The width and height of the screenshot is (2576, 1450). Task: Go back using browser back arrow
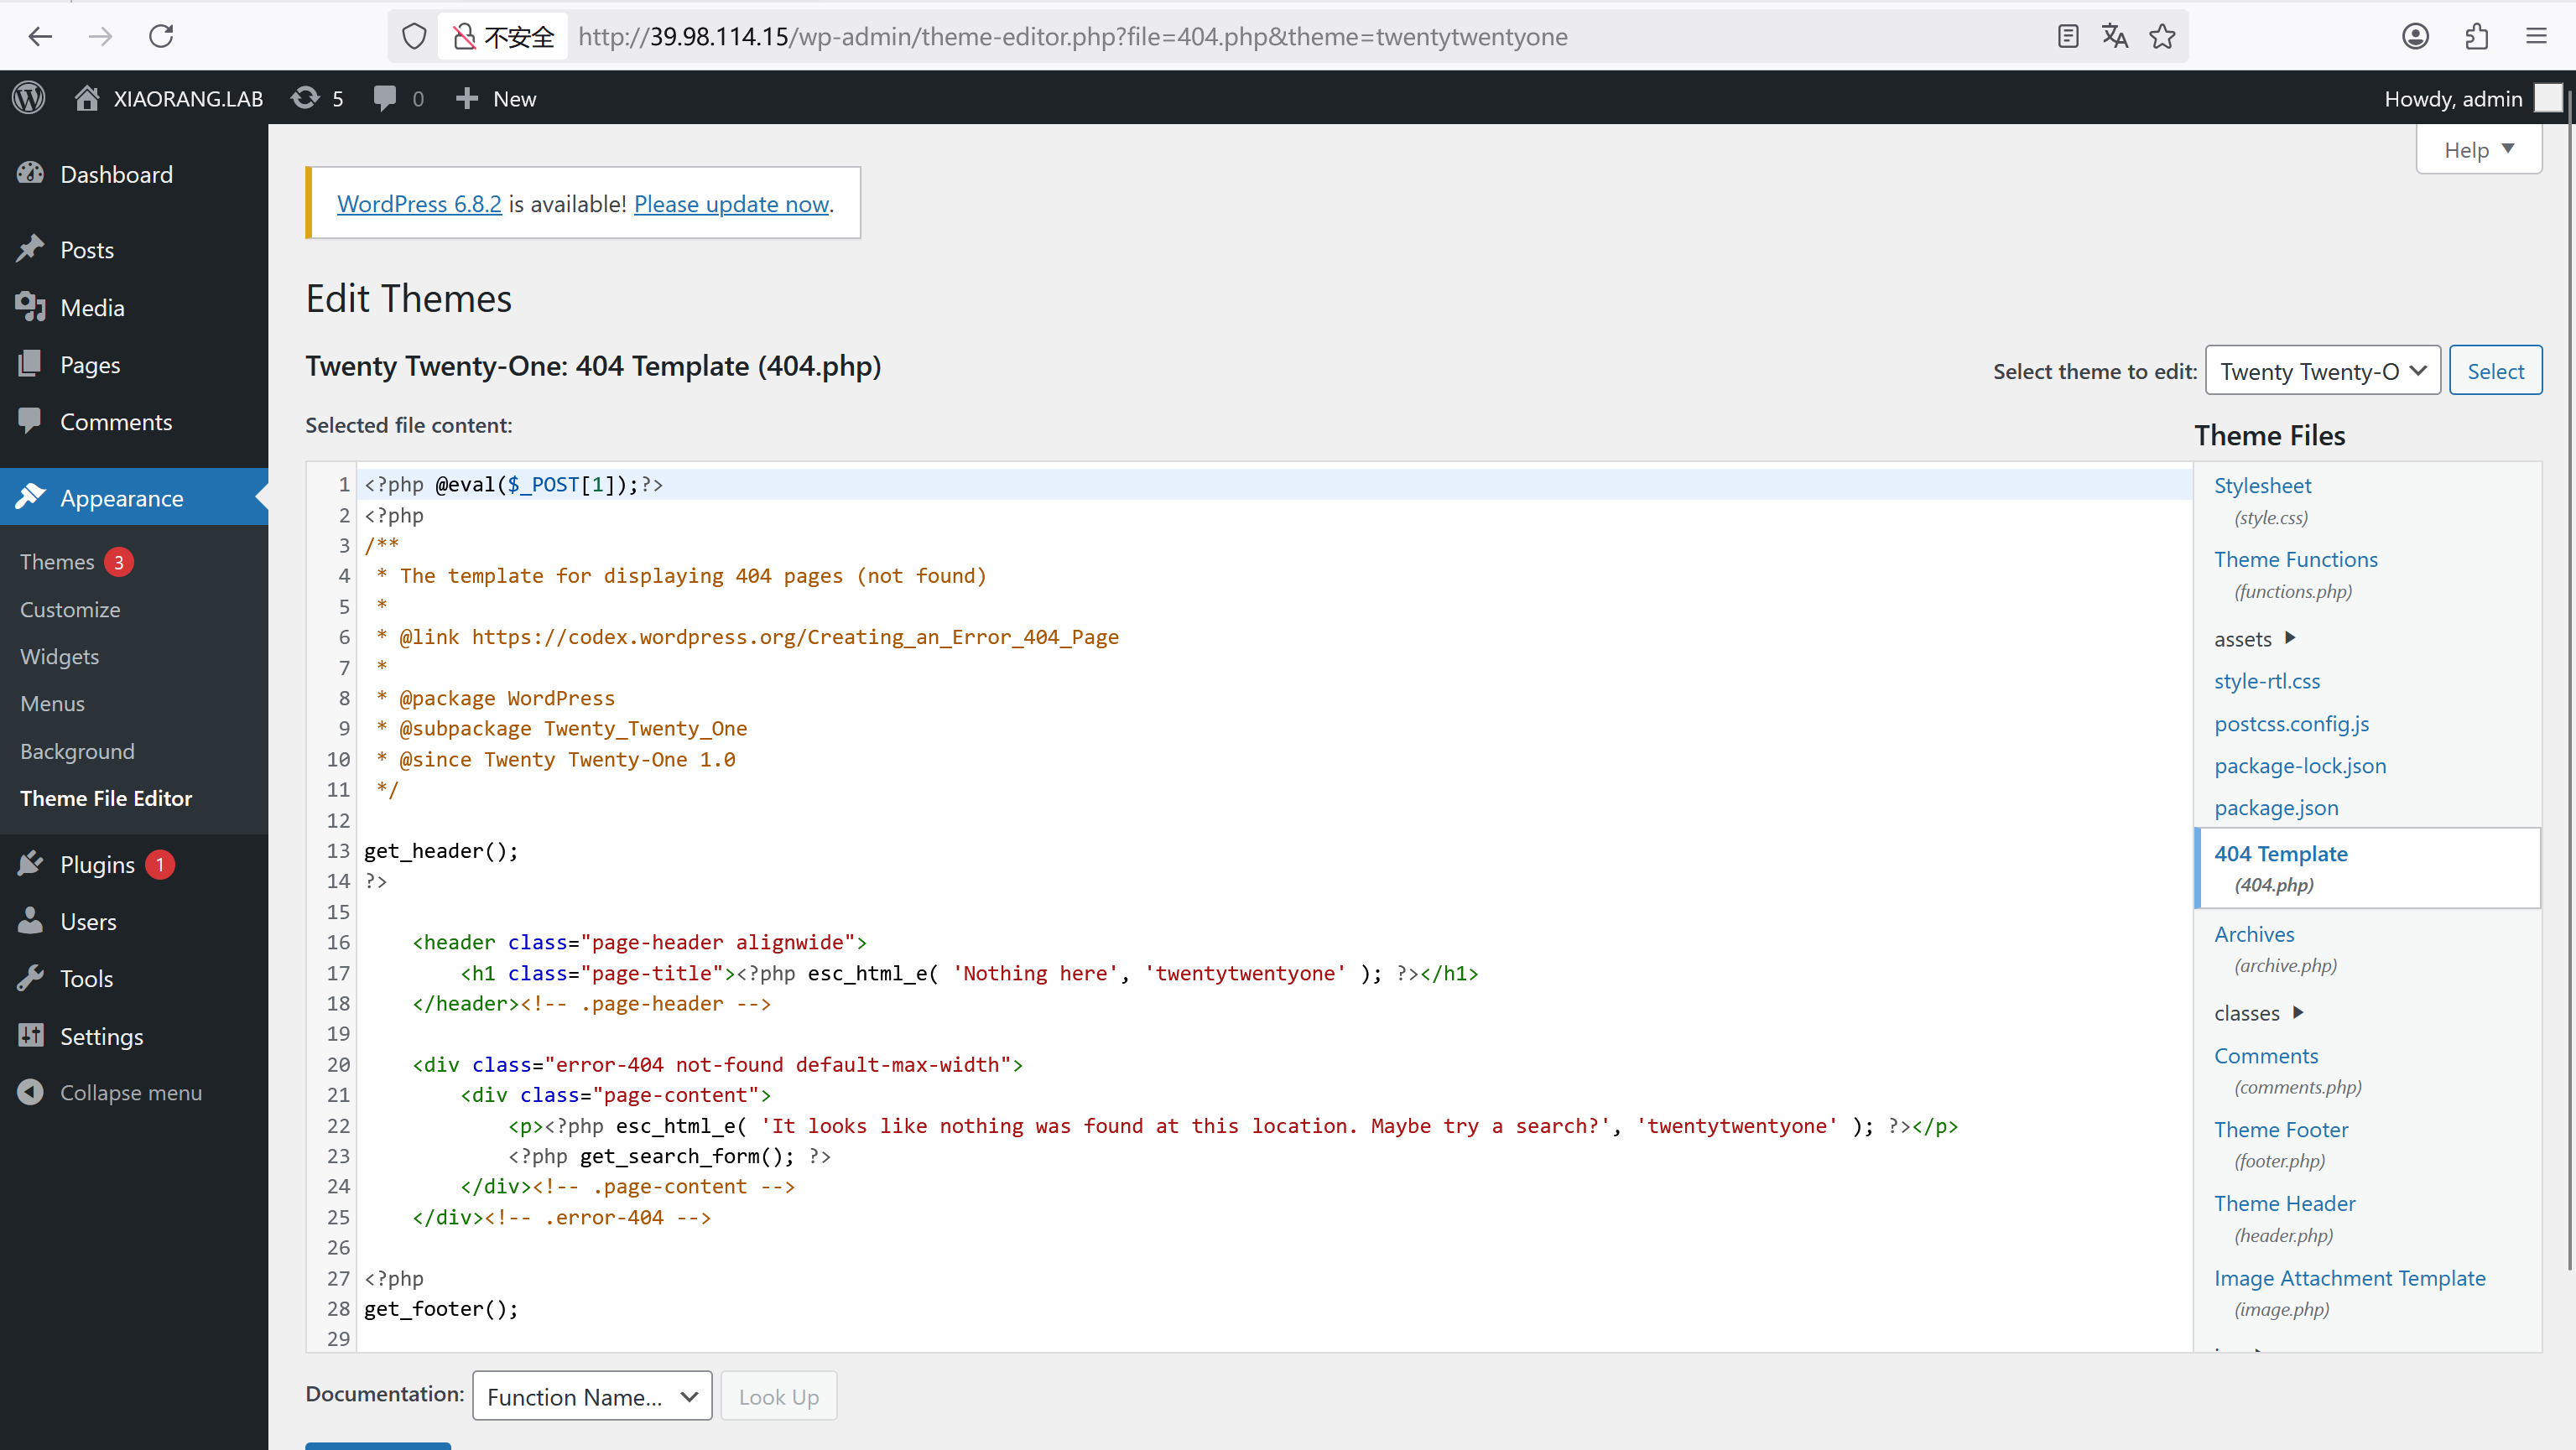40,37
